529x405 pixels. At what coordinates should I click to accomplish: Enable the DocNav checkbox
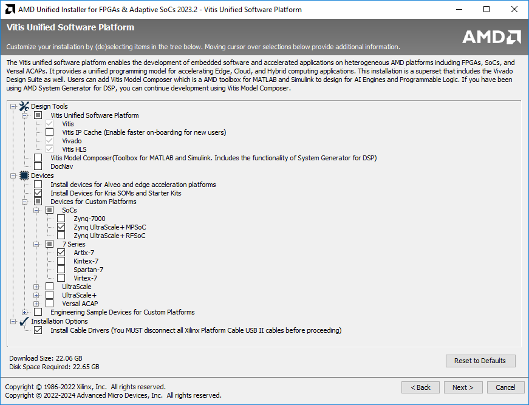pyautogui.click(x=38, y=166)
